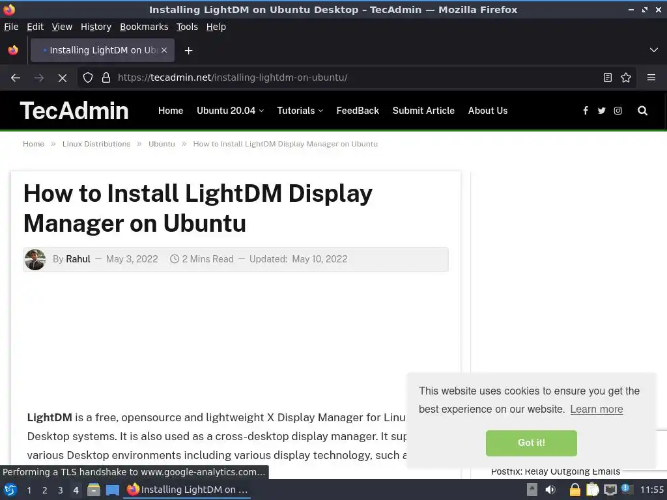Open removable media tray icon
667x500 pixels.
tap(532, 490)
